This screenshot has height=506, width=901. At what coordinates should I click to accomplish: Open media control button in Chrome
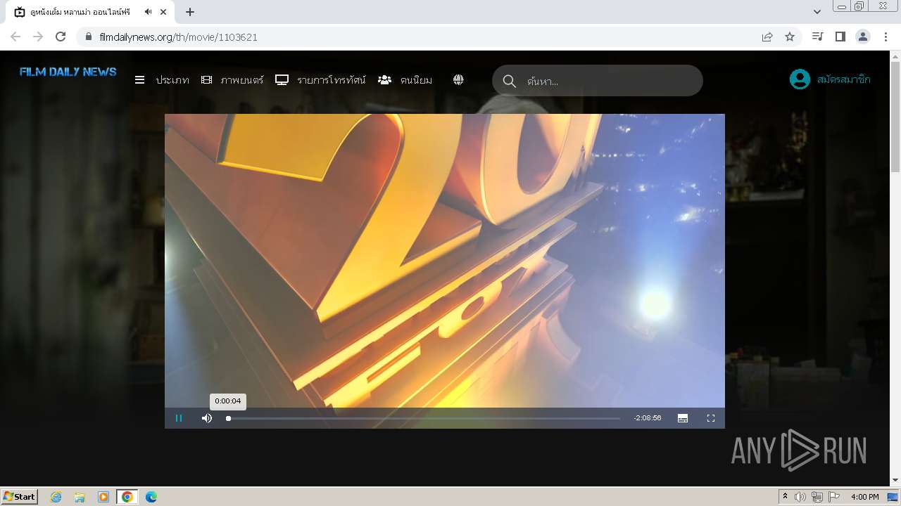click(817, 37)
